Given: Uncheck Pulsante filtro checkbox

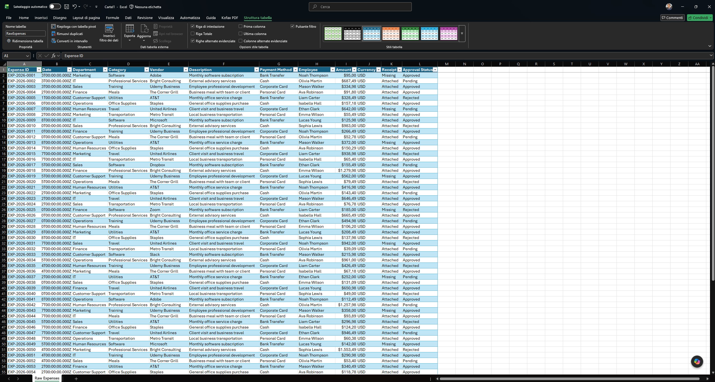Looking at the screenshot, I should coord(292,26).
